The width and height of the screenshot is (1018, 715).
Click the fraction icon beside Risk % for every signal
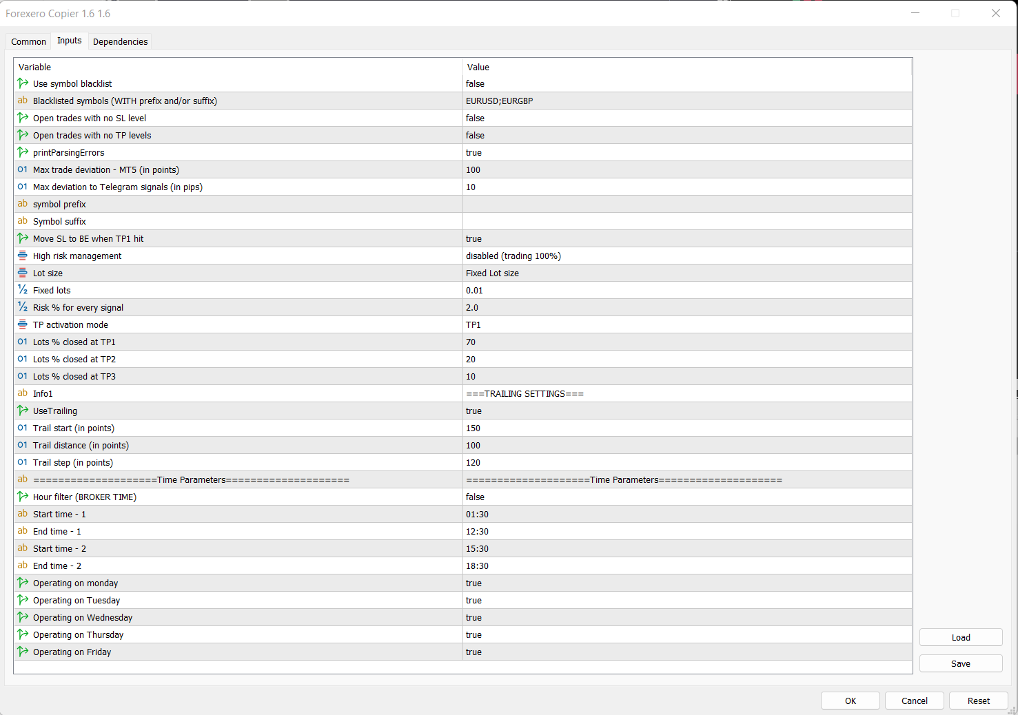[23, 307]
